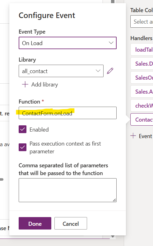Select the Sales.A handler entry

click(x=142, y=91)
